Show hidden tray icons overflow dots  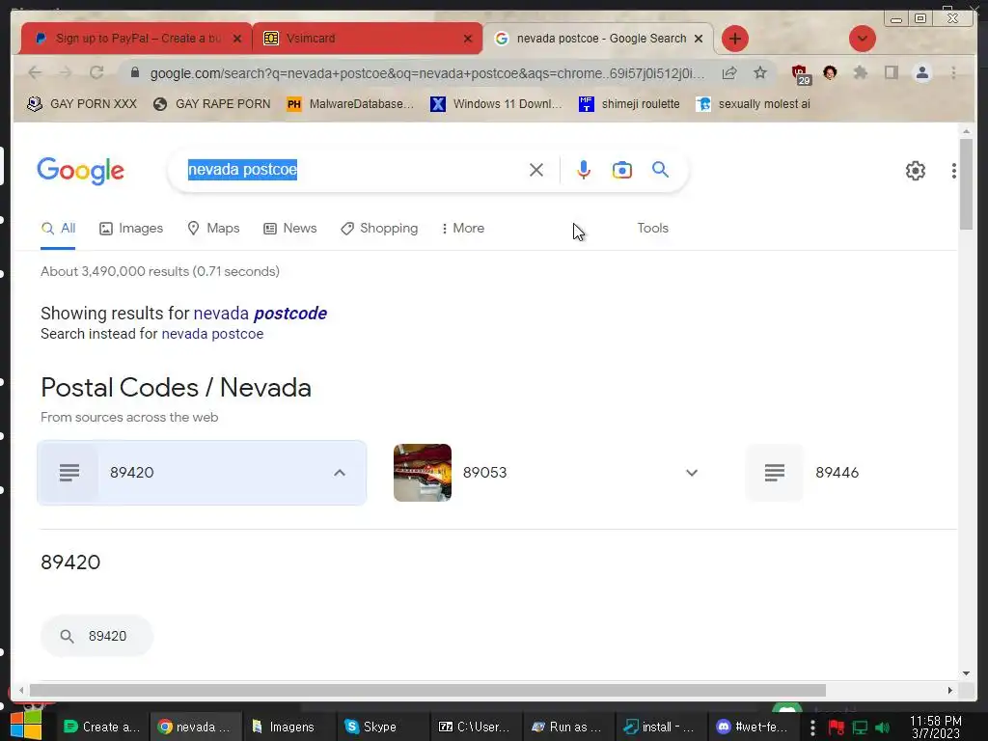click(812, 727)
